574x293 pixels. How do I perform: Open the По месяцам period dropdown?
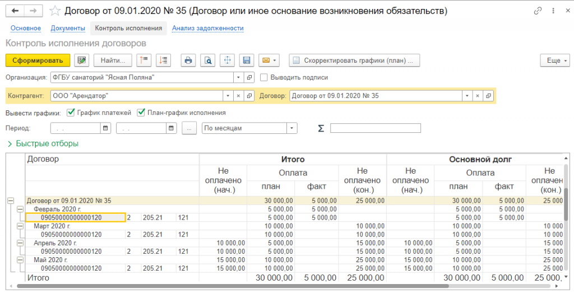[291, 128]
